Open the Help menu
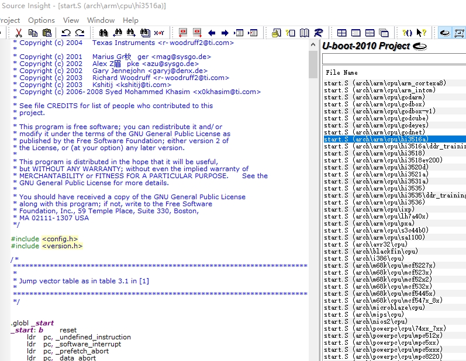The image size is (466, 361). click(130, 20)
